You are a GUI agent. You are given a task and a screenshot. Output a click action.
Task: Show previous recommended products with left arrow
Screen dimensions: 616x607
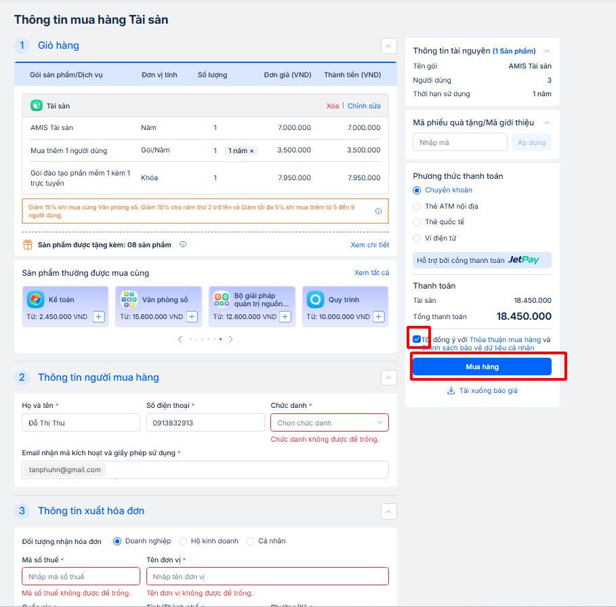[180, 339]
